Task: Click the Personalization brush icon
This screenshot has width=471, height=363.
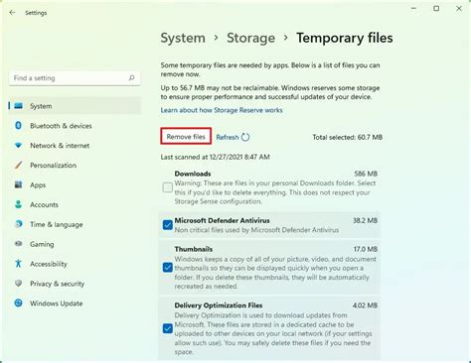Action: 19,165
